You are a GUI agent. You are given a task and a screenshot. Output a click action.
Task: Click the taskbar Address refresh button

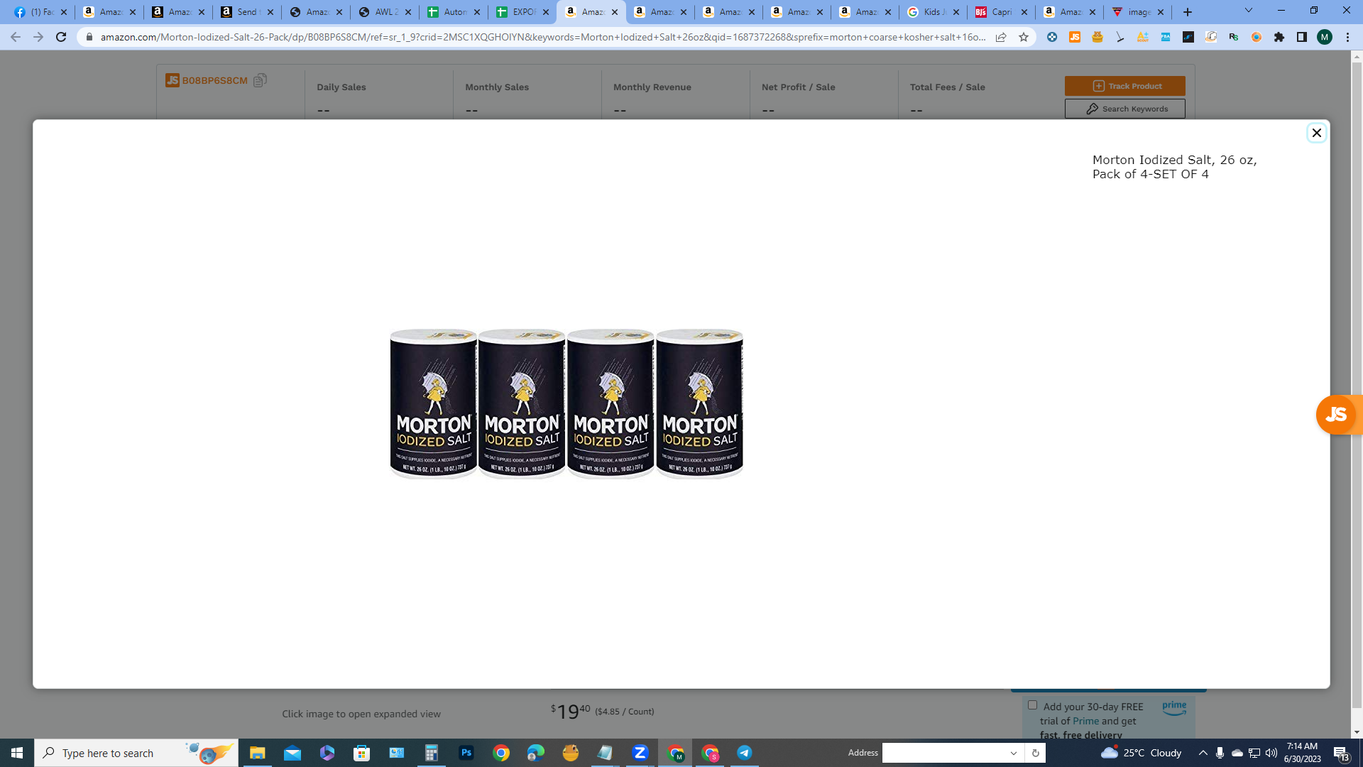tap(1035, 753)
